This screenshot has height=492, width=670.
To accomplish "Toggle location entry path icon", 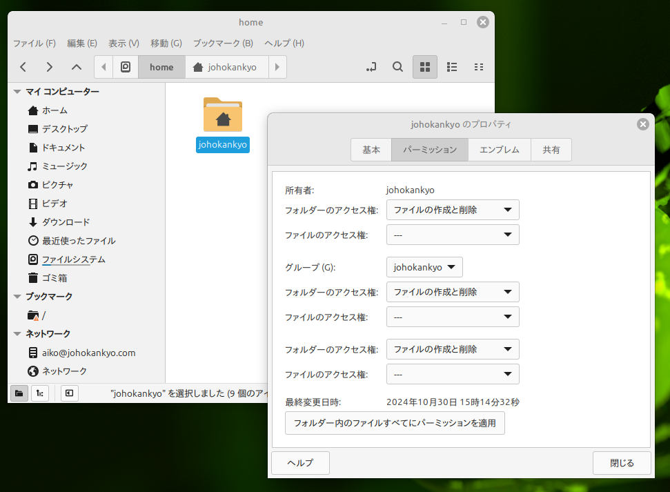I will 372,67.
